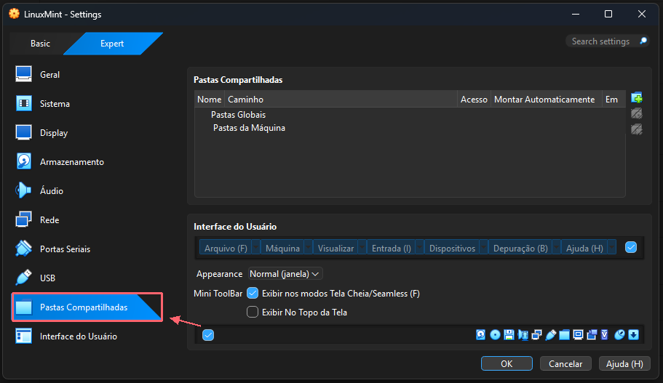Enable Exibir No Topo da Tela
Screen dimensions: 663x383
(x=253, y=312)
